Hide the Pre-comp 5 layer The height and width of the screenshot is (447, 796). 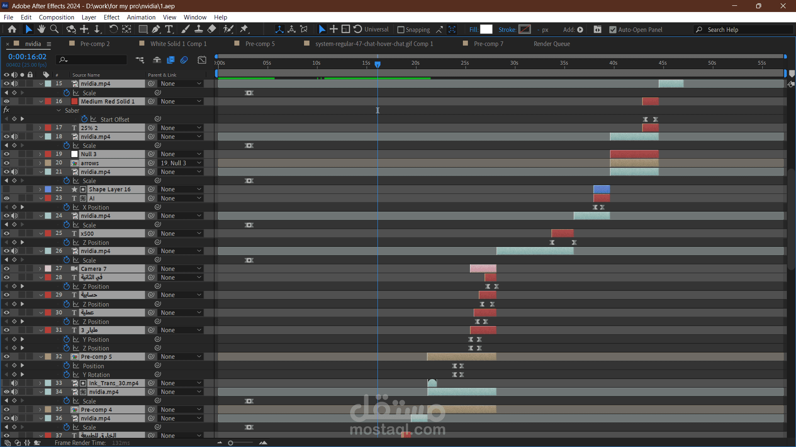click(x=7, y=357)
